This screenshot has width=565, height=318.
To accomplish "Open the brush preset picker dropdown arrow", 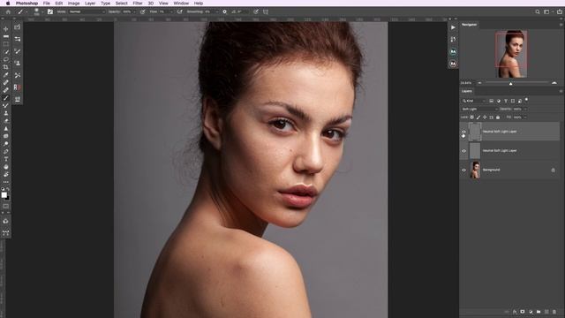I will (x=41, y=11).
